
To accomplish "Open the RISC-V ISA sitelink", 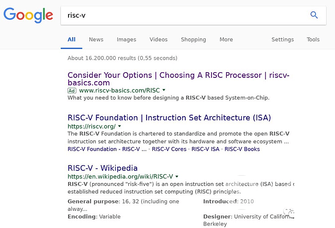I will tap(205, 149).
